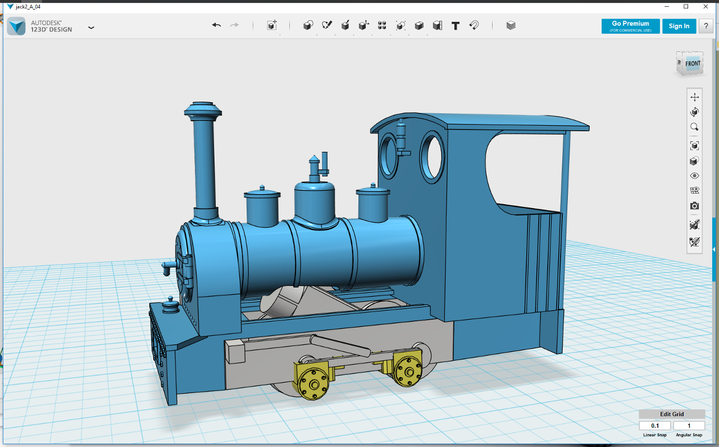The image size is (719, 447).
Task: Redo with the greyed-out right arrow
Action: pyautogui.click(x=234, y=25)
